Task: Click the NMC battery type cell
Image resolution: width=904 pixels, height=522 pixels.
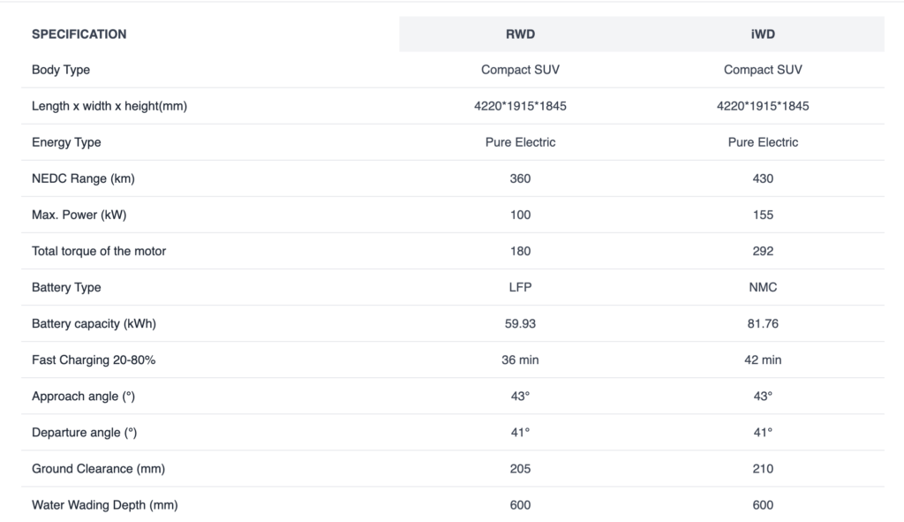Action: (x=763, y=287)
